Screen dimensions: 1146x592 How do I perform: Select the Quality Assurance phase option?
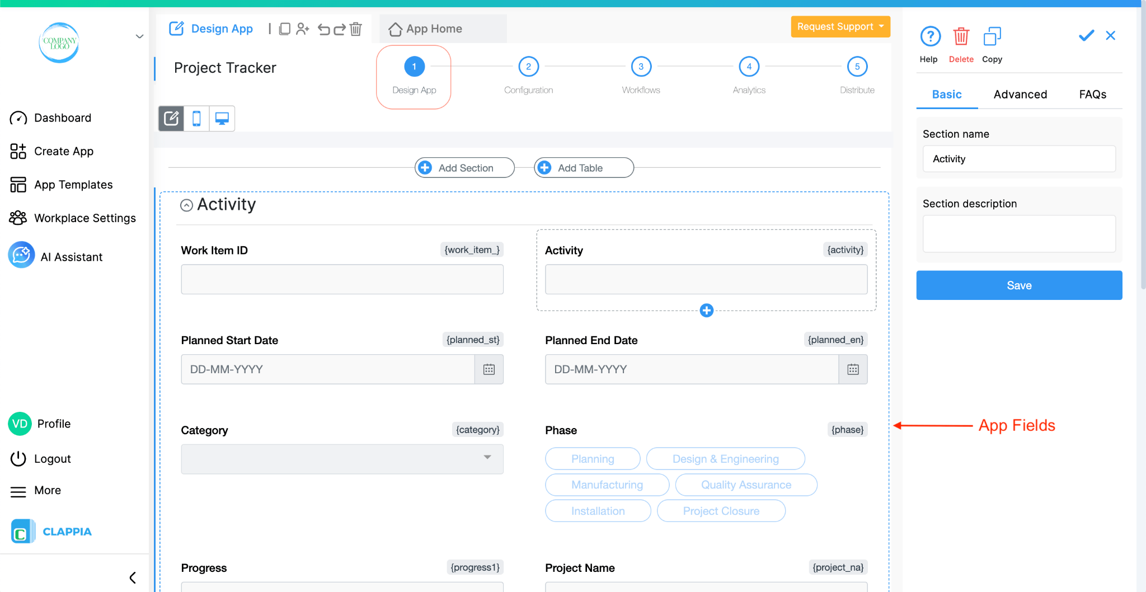click(746, 485)
